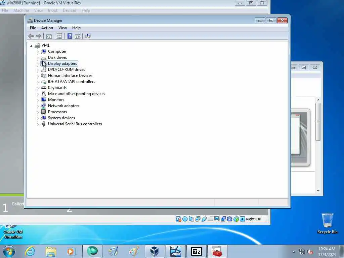Image resolution: width=344 pixels, height=258 pixels.
Task: Expand the Network adapters node
Action: (x=38, y=106)
